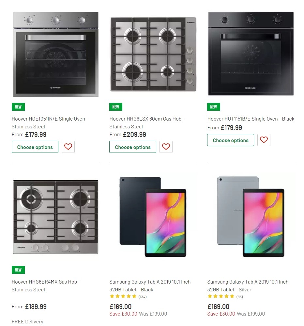
Task: Click the NEW badge on the HOE1051IN/E oven
Action: pos(18,106)
